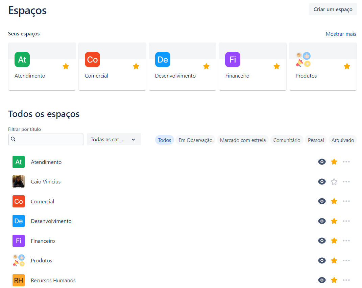The image size is (362, 288).
Task: Unstar the Atendimento card
Action: pos(66,66)
